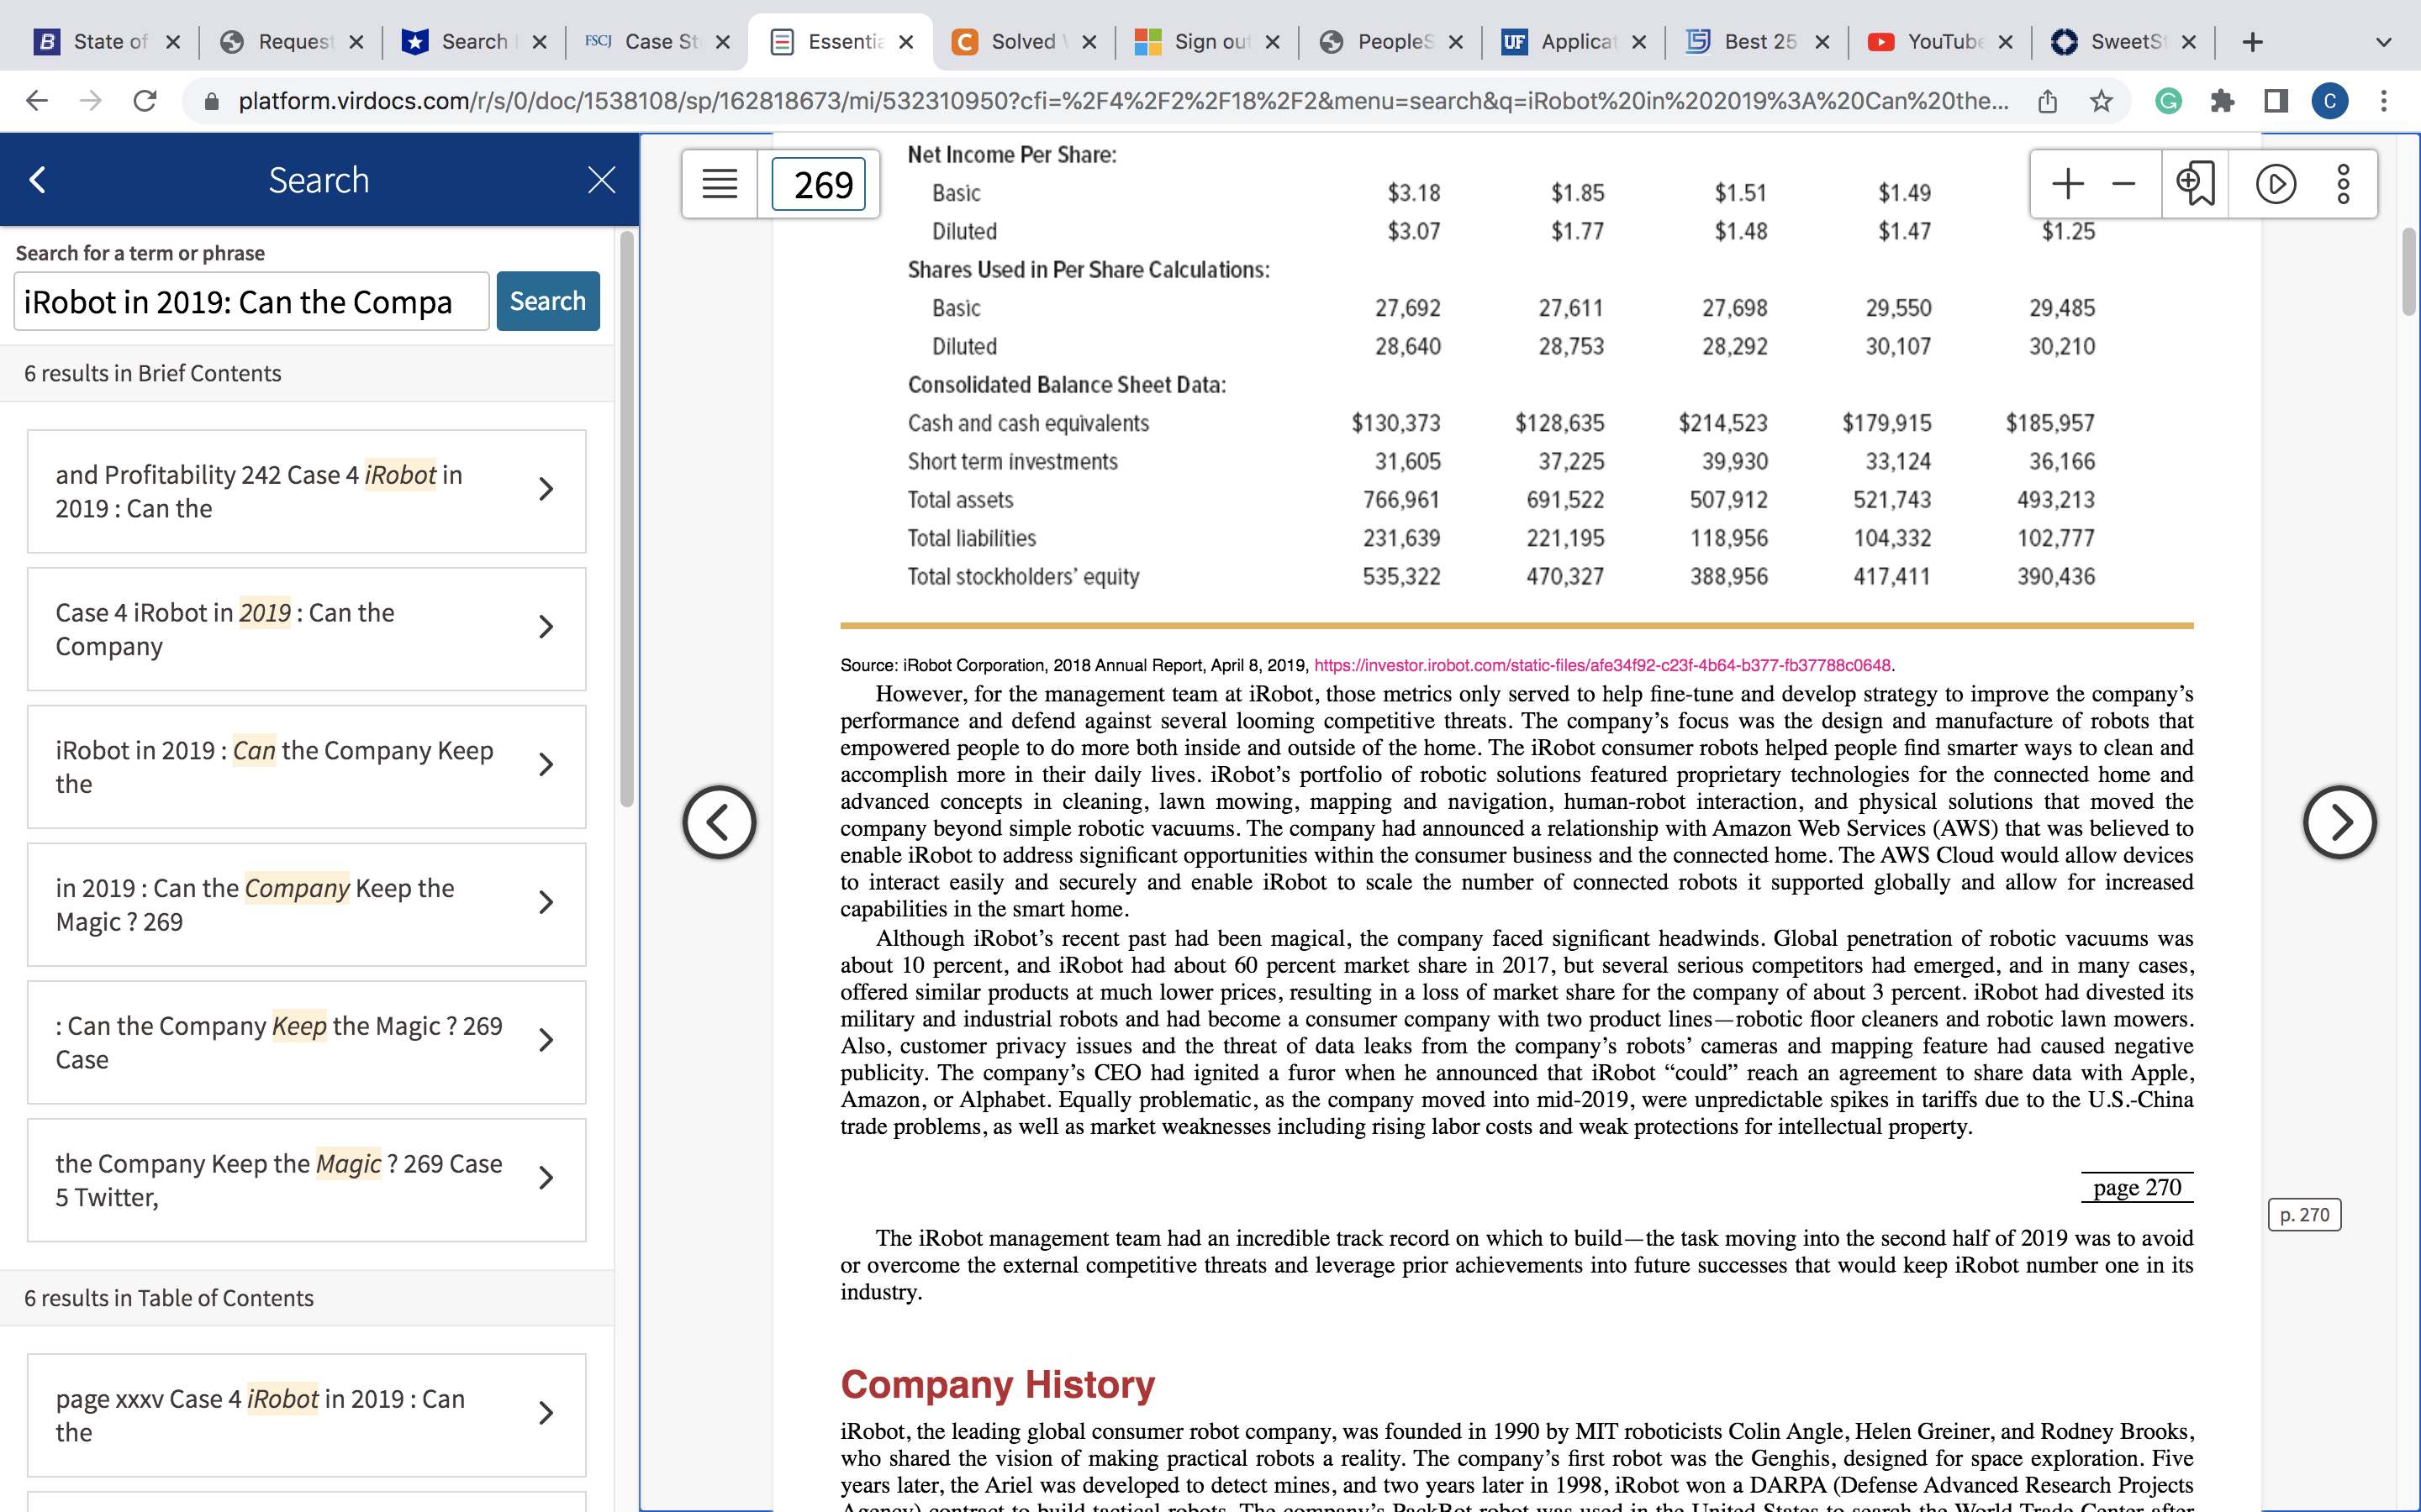Open the Extensions puzzle menu

(x=2222, y=101)
